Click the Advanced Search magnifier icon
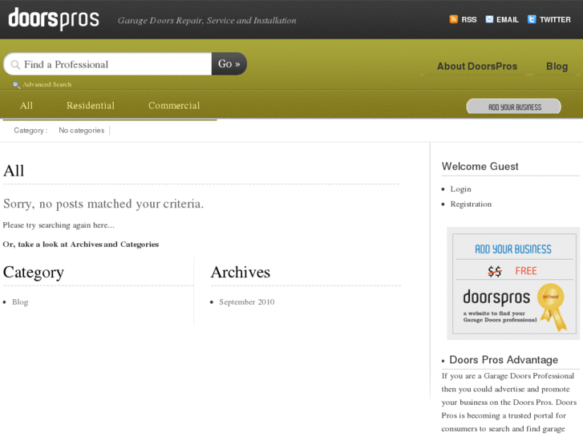This screenshot has width=583, height=437. coord(16,85)
